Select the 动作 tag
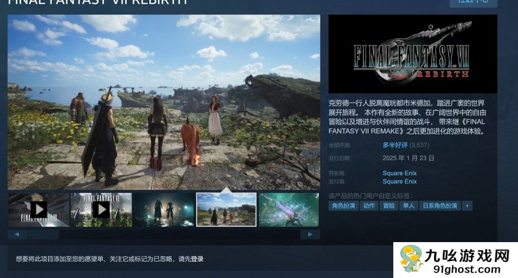This screenshot has height=278, width=518. point(368,205)
